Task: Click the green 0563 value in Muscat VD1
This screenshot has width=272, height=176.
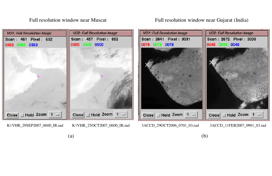Action: (21, 45)
